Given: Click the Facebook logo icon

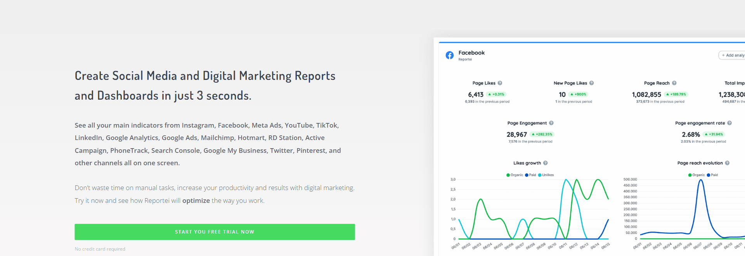Looking at the screenshot, I should 449,55.
